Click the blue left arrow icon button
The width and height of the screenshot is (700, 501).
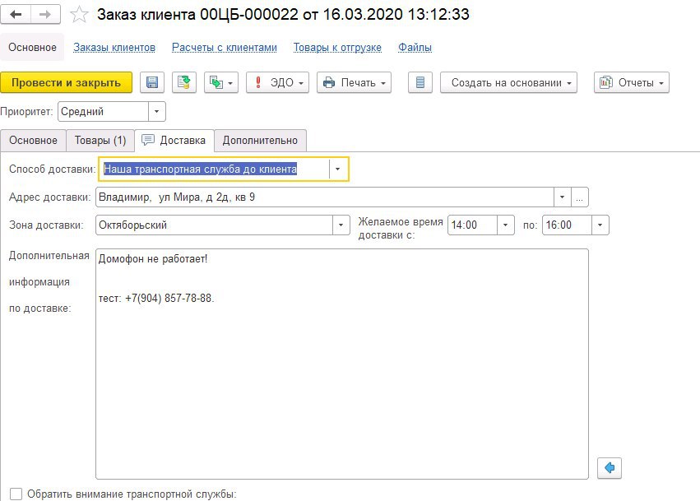[610, 467]
